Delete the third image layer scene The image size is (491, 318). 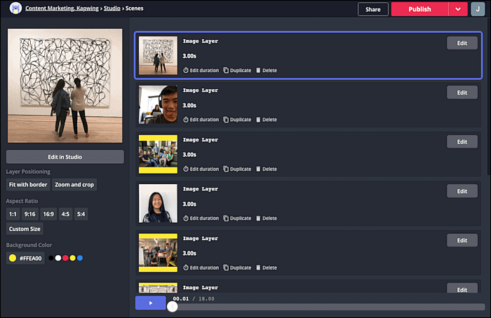point(267,170)
